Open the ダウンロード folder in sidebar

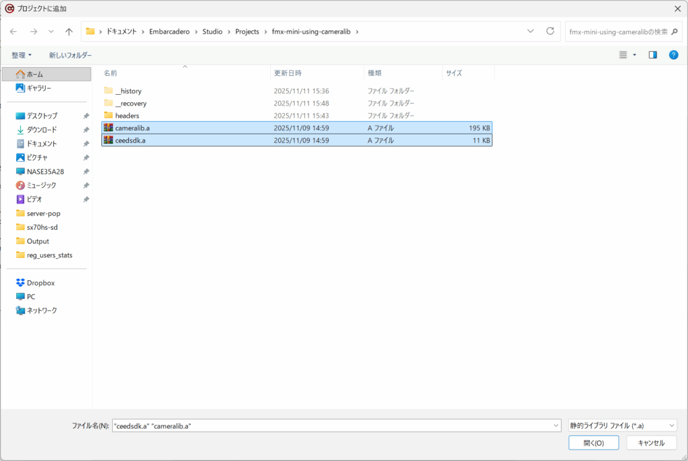coord(41,130)
